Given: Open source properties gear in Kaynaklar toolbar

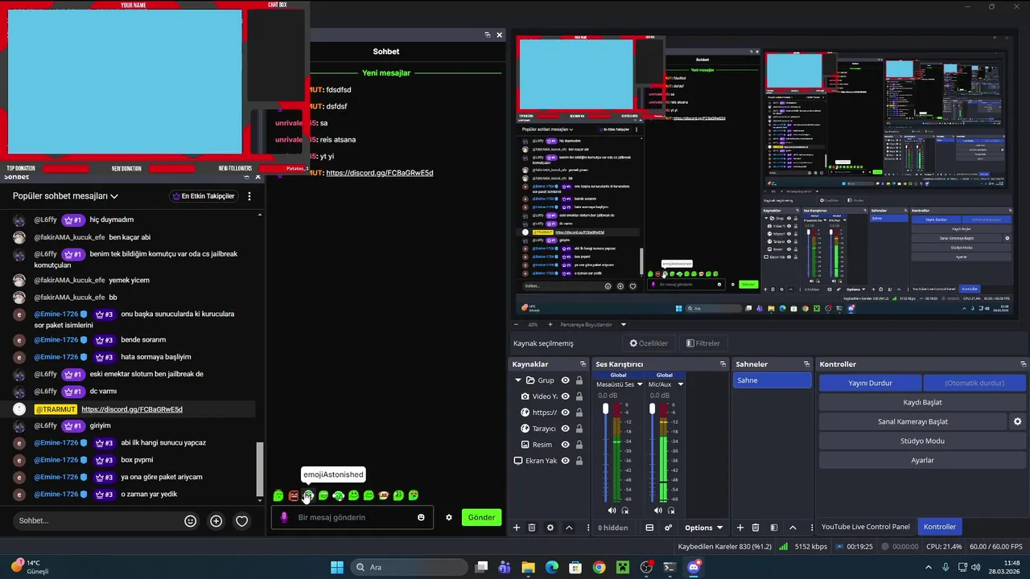Looking at the screenshot, I should pyautogui.click(x=550, y=528).
